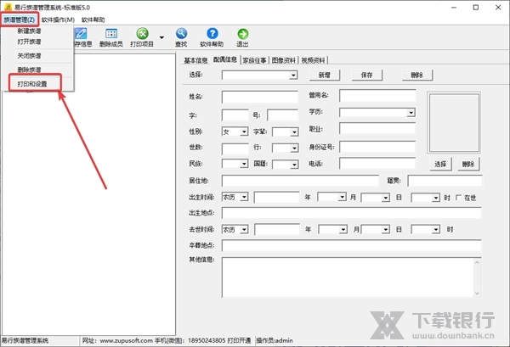Click the 操作员:admin status bar text
Viewport: 510px width, 347px height.
click(275, 340)
